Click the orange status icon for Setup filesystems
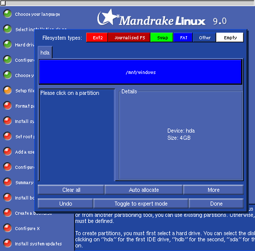This screenshot has height=251, width=255. pyautogui.click(x=8, y=90)
